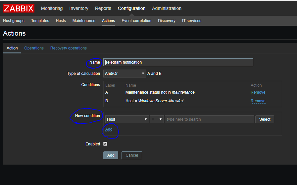Image resolution: width=297 pixels, height=185 pixels.
Task: Click the ZABBIX logo
Action: pos(19,8)
